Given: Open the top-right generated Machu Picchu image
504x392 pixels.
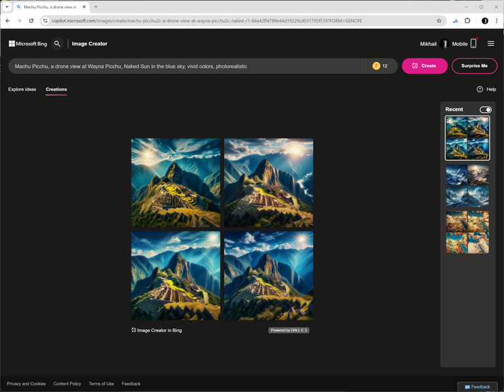Looking at the screenshot, I should [269, 183].
